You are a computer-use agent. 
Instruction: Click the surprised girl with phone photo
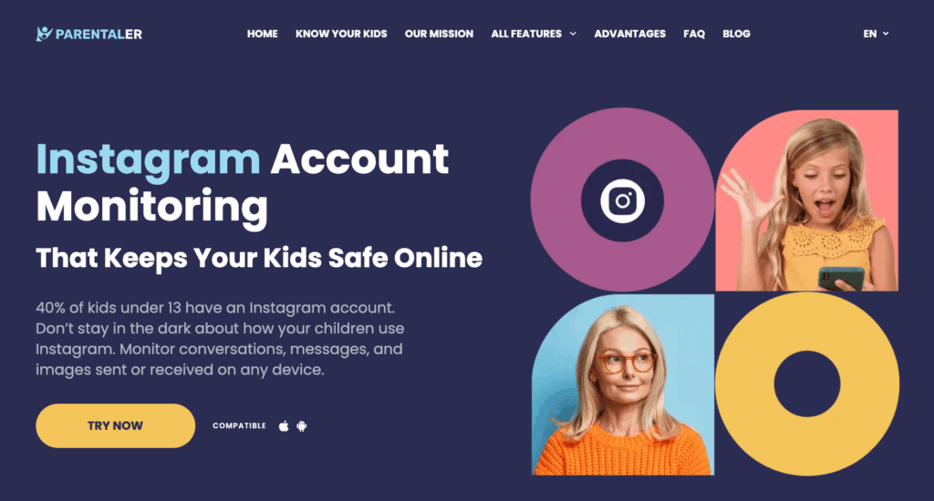[x=807, y=200]
